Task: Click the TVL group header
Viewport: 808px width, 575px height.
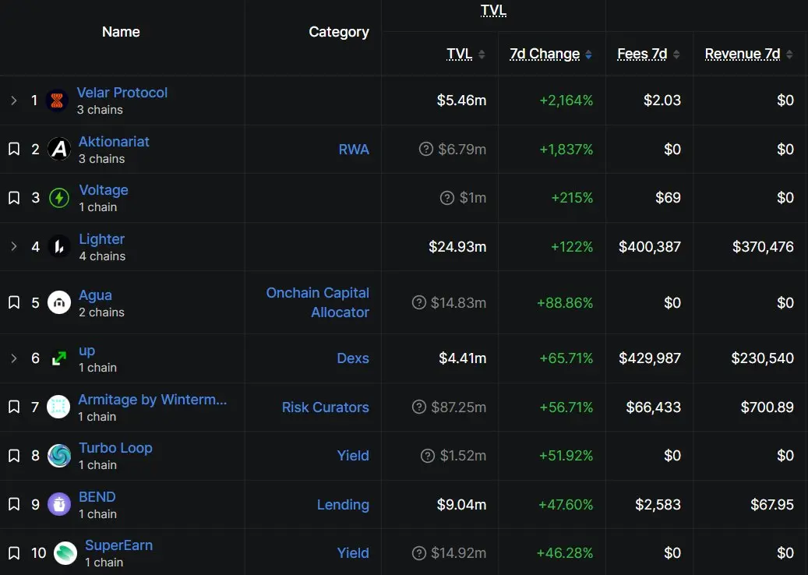Action: click(x=493, y=10)
